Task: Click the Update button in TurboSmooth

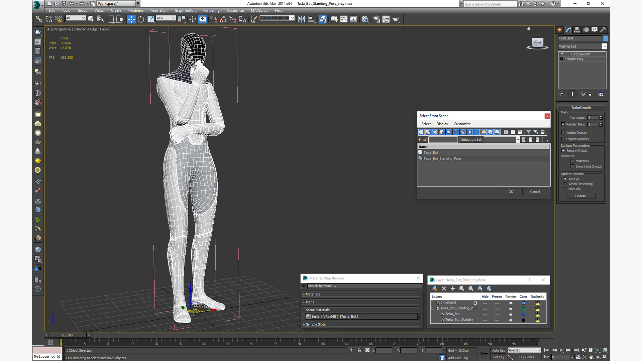Action: point(580,196)
